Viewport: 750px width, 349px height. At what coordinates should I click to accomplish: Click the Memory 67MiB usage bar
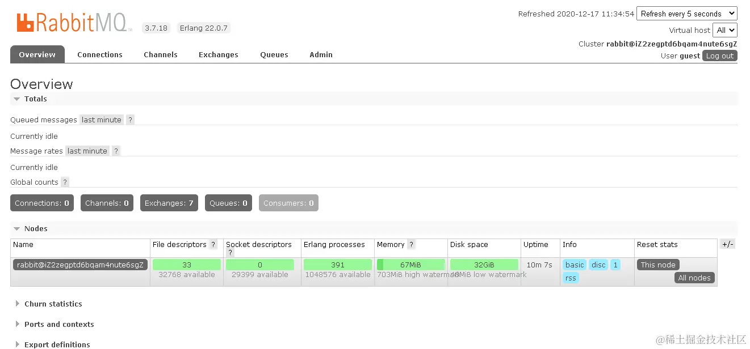pyautogui.click(x=410, y=265)
